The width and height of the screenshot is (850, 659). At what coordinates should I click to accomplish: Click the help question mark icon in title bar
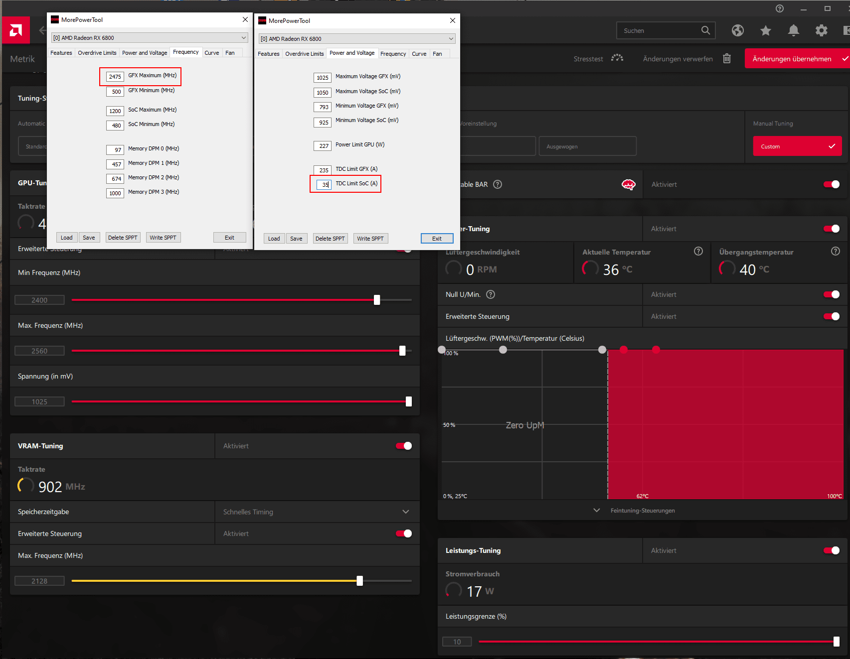point(780,8)
